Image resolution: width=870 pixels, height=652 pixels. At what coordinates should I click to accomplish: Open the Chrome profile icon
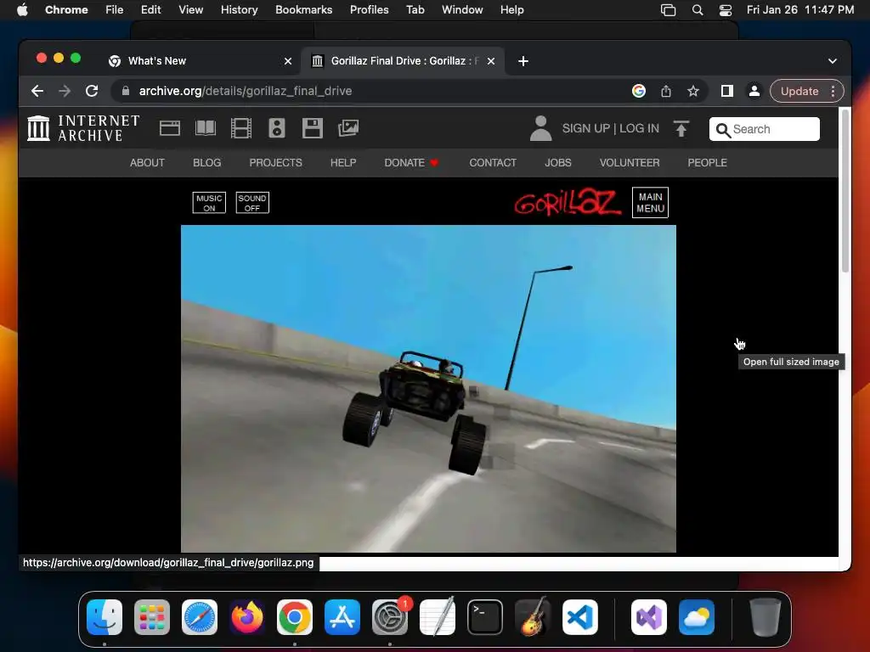(754, 91)
